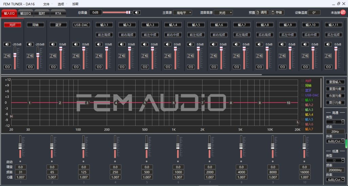The image size is (348, 186).
Task: Click the 250 frequency input field
Action: point(115,172)
